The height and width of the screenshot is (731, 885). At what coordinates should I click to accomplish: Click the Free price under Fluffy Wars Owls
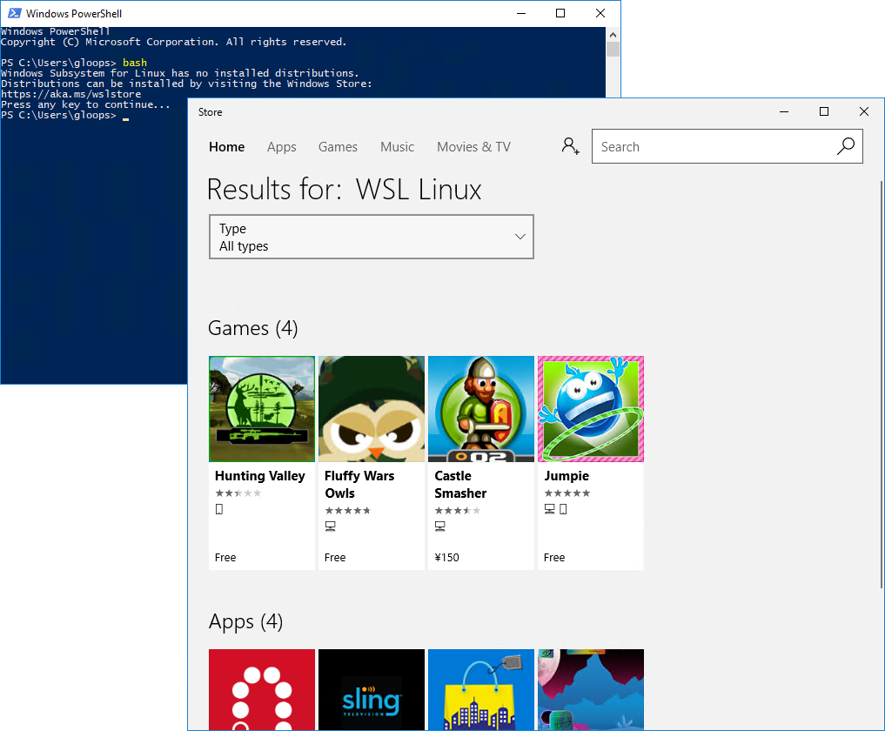tap(335, 557)
